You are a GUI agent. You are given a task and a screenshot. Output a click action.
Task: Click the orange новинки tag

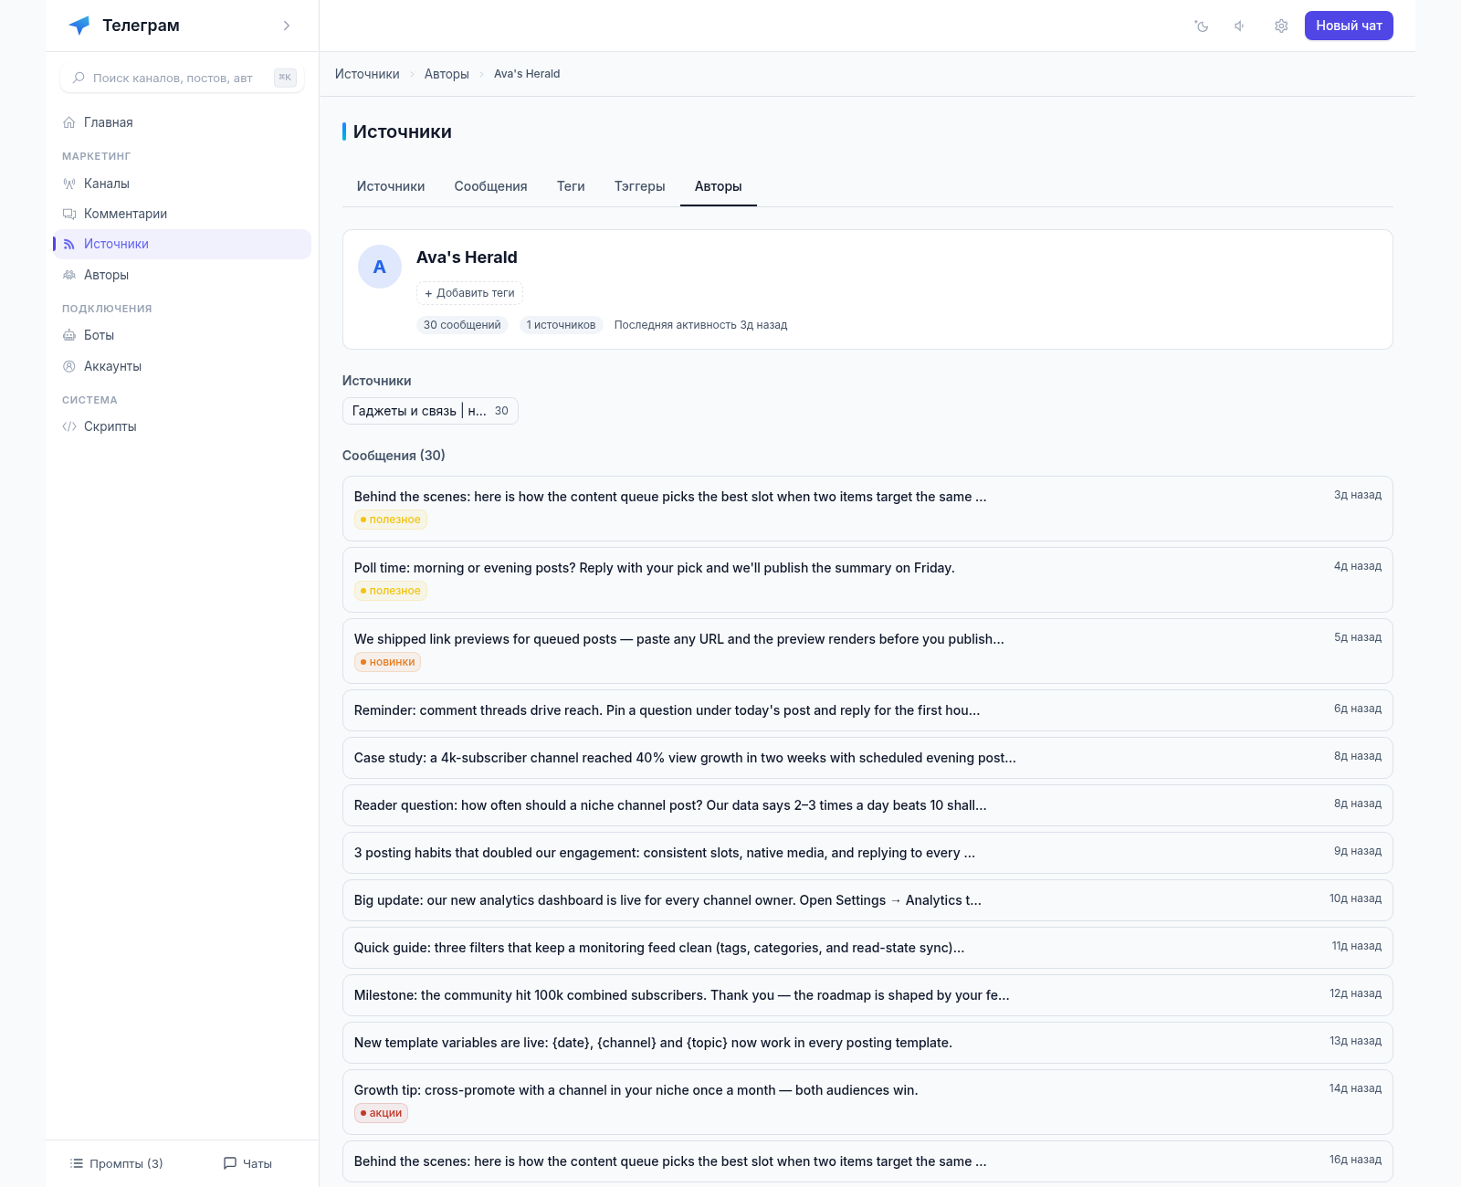(x=387, y=662)
